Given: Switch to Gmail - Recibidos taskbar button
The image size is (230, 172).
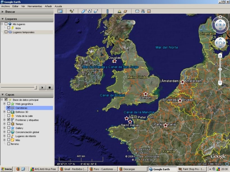Looking at the screenshot, I should coord(74,169).
